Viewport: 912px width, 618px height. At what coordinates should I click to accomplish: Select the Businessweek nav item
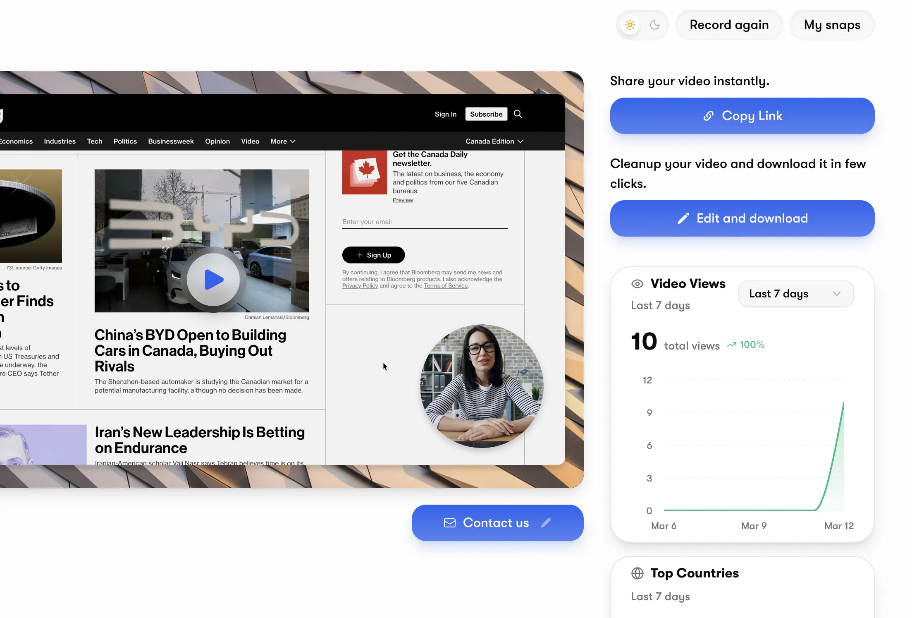(171, 141)
